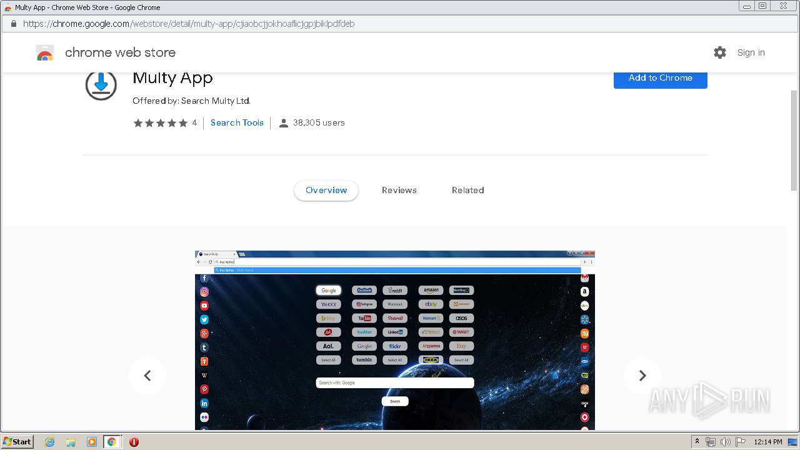800x450 pixels.
Task: Open the settings gear icon
Action: click(x=720, y=52)
